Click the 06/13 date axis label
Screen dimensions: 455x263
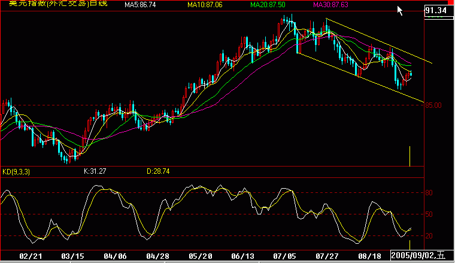242,256
